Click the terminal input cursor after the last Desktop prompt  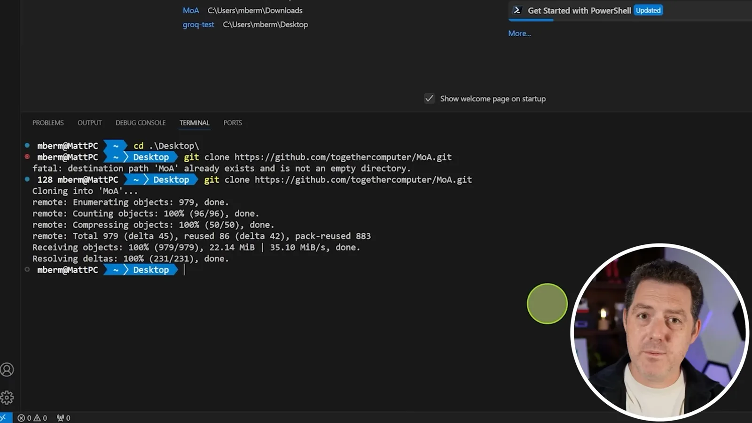(184, 270)
